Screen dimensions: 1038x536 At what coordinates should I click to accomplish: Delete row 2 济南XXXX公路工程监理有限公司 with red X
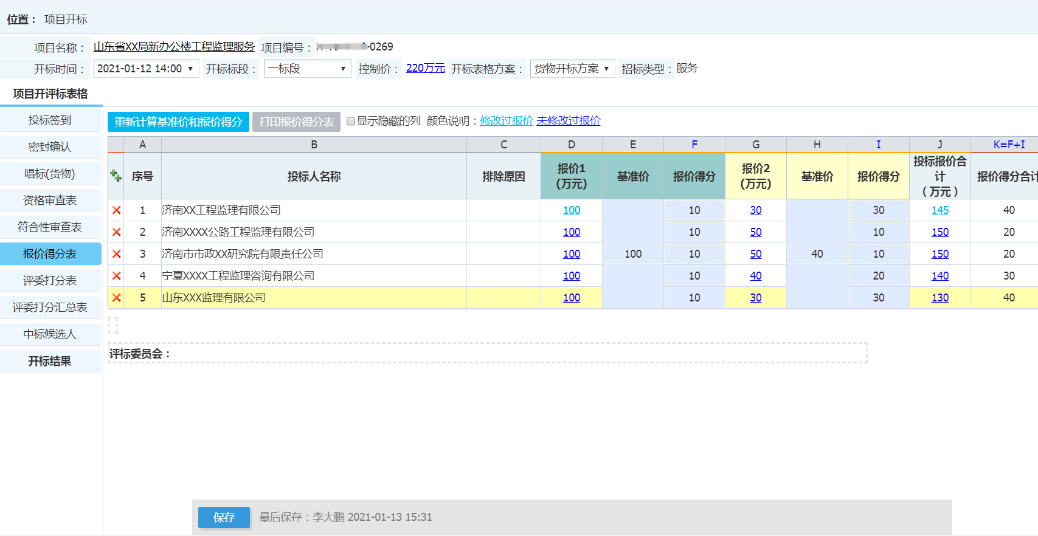116,232
